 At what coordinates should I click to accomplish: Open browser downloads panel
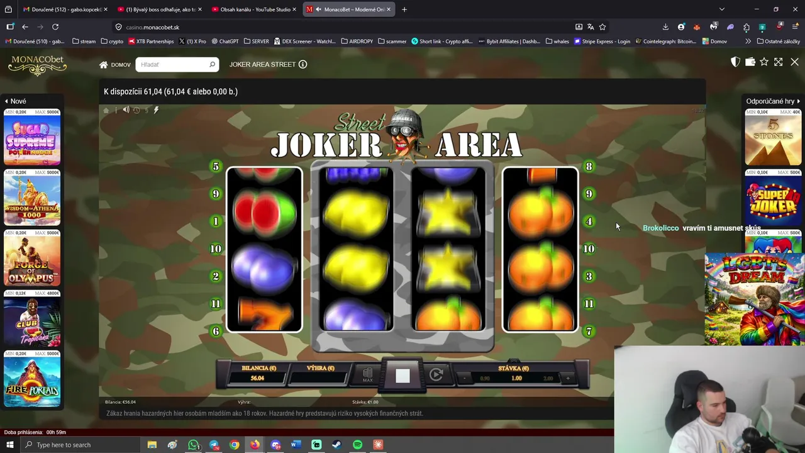click(x=665, y=27)
